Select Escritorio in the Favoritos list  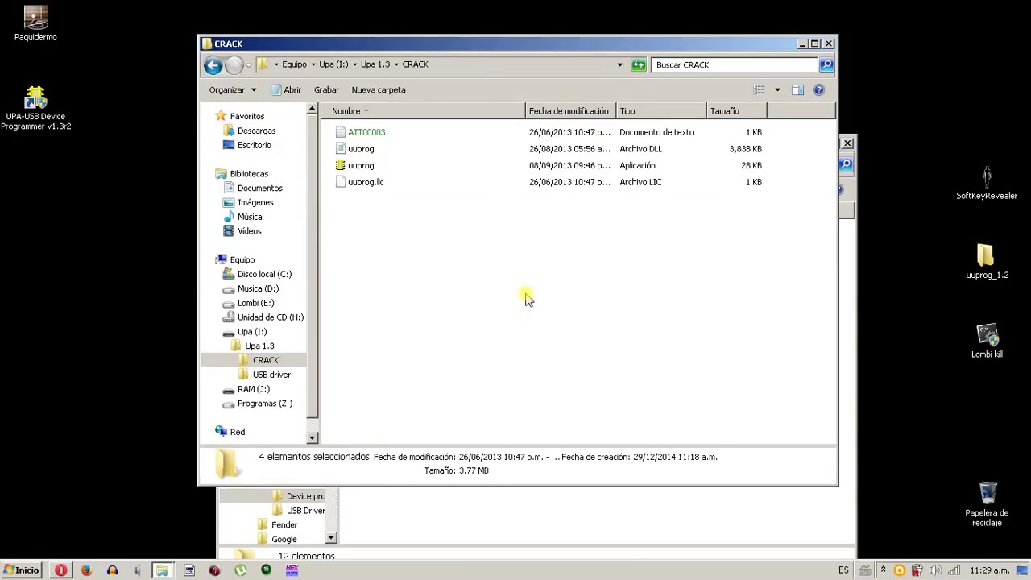[x=254, y=145]
